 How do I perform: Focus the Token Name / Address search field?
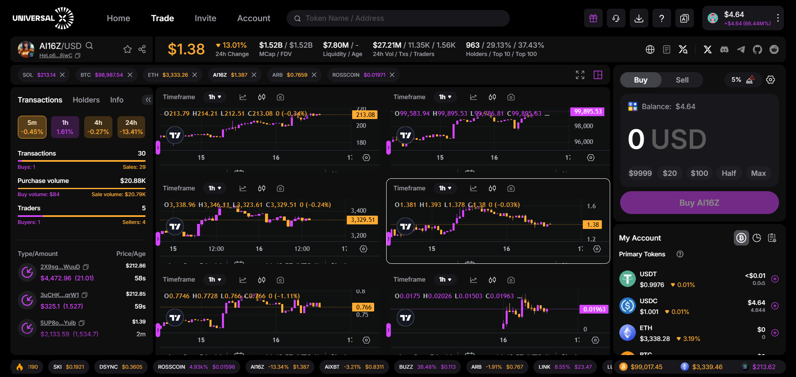click(398, 18)
